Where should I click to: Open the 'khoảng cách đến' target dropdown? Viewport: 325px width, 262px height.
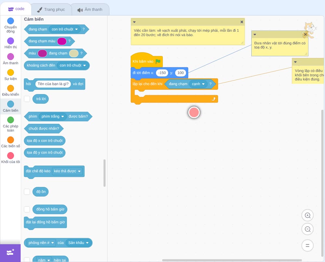tap(73, 65)
